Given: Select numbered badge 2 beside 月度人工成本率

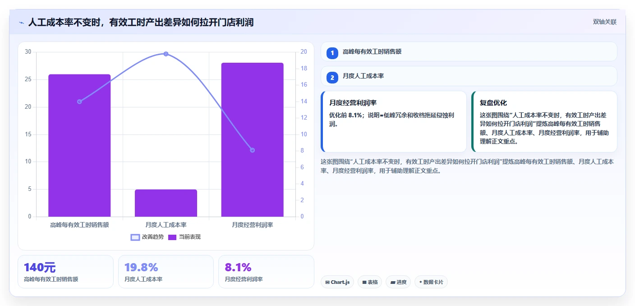Looking at the screenshot, I should pos(332,78).
